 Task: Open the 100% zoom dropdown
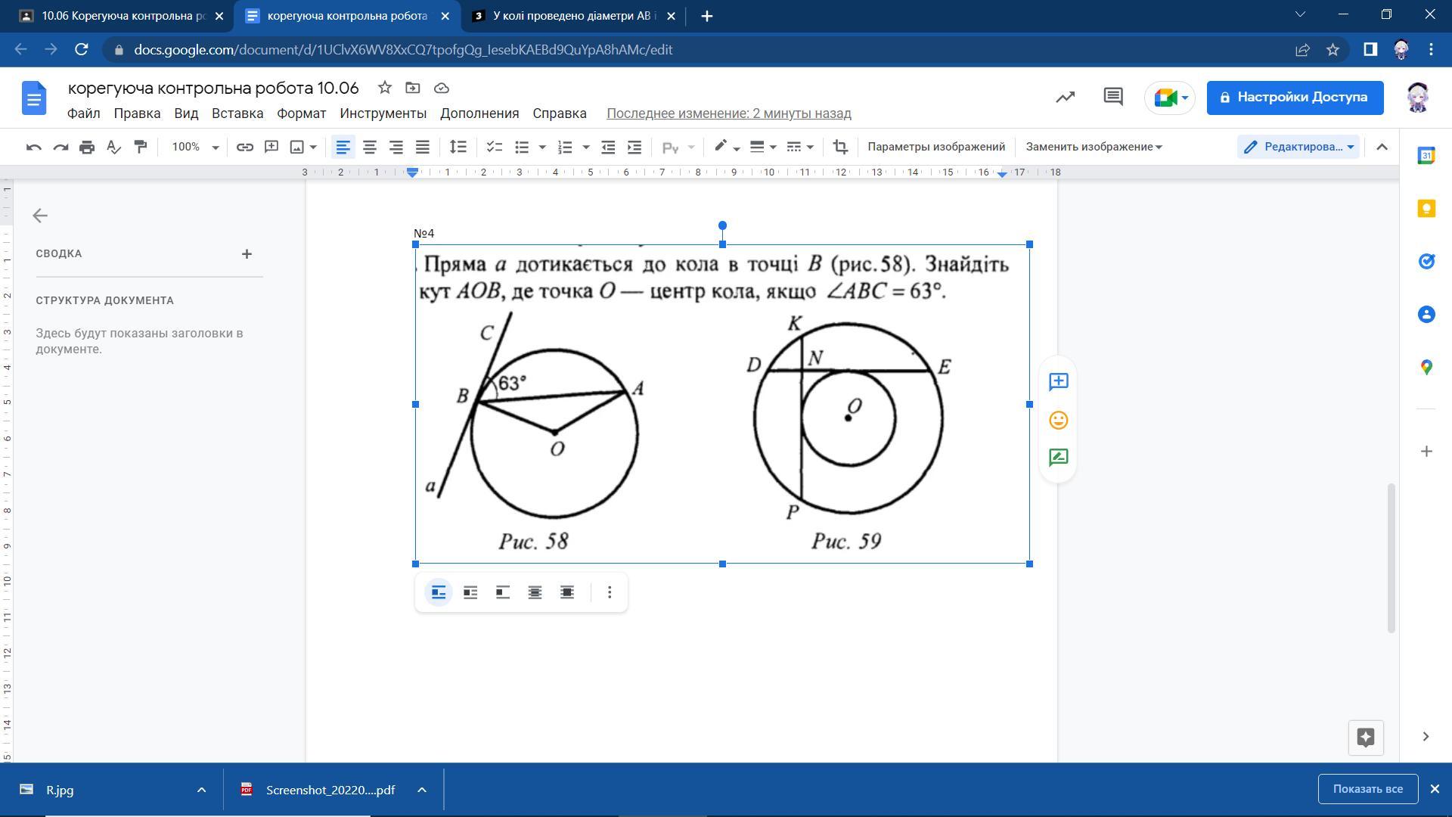pos(194,147)
